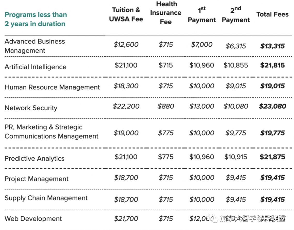Click the "2nd Payment" column header
Screen dimensions: 294x230
click(236, 15)
